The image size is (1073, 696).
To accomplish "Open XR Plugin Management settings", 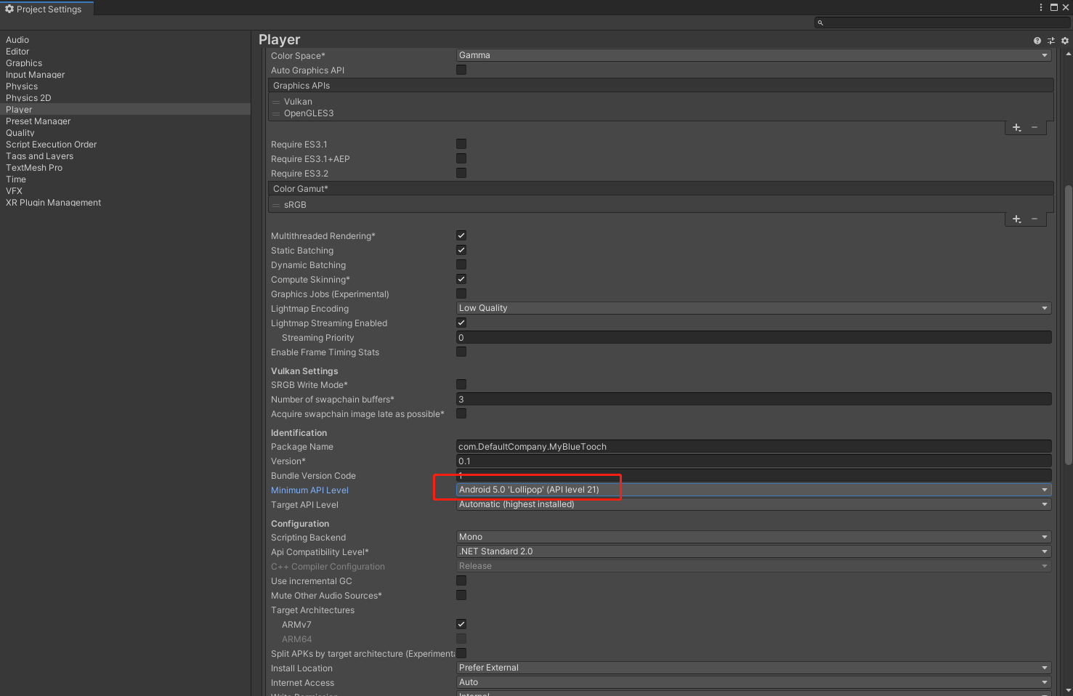I will [x=53, y=202].
